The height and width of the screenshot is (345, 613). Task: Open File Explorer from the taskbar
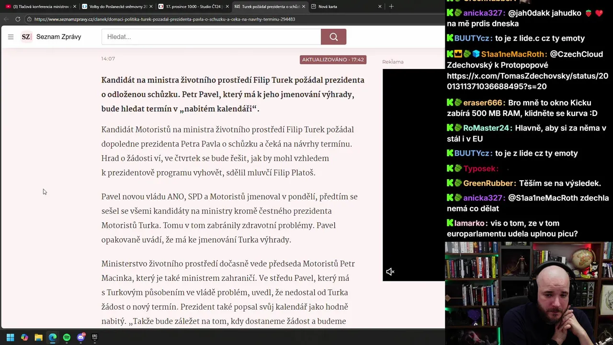(38, 337)
